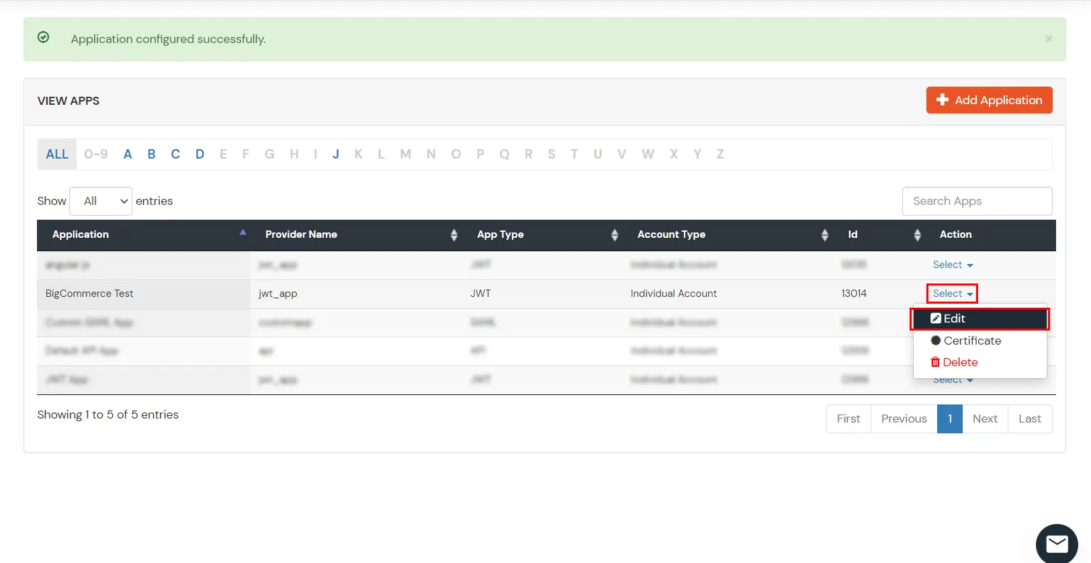The image size is (1091, 563).
Task: Click the trash icon beside Delete
Action: tap(935, 362)
